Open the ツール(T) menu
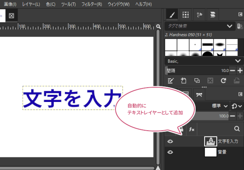Viewport: 244px width, 170px height. click(68, 4)
